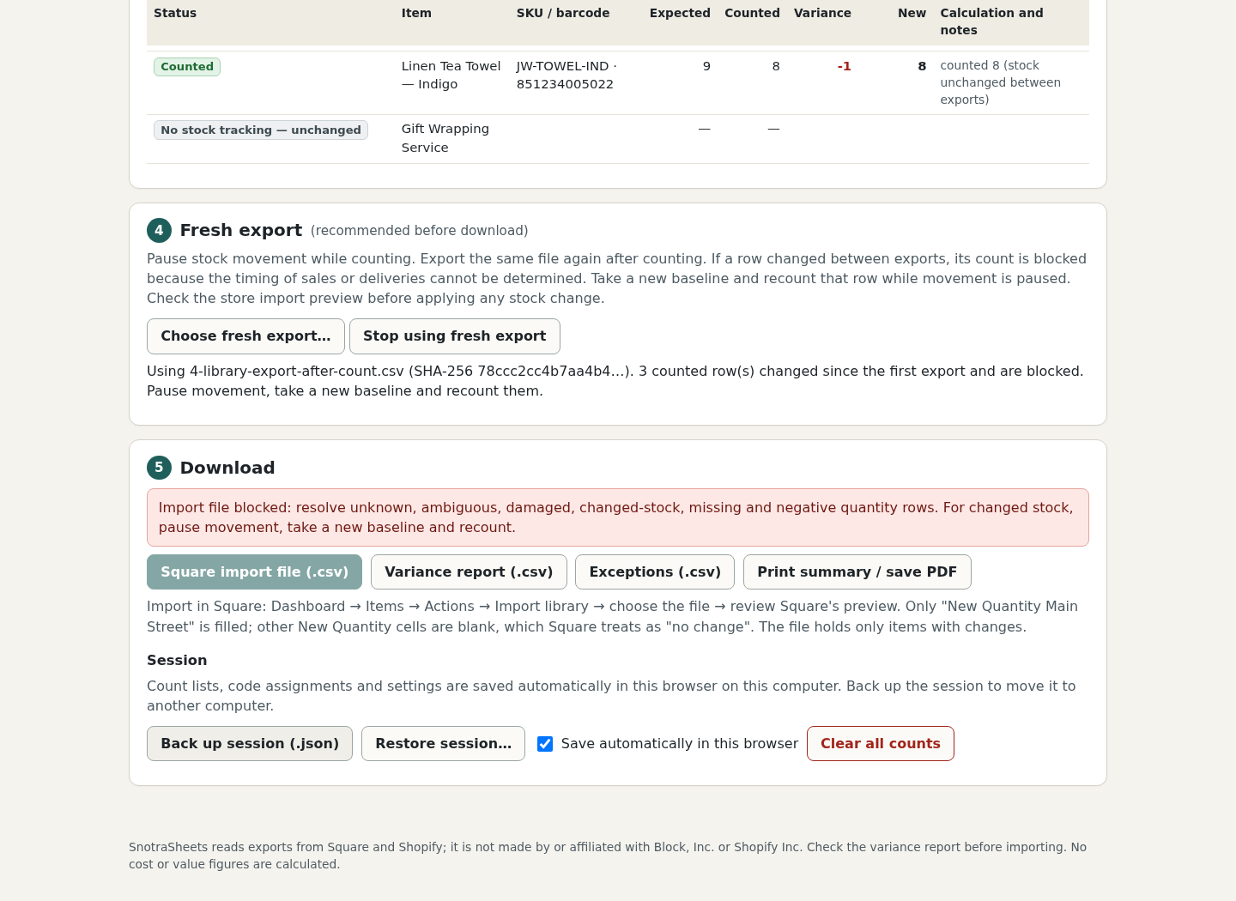1236x901 pixels.
Task: Click the red Import file blocked alert
Action: click(x=618, y=517)
